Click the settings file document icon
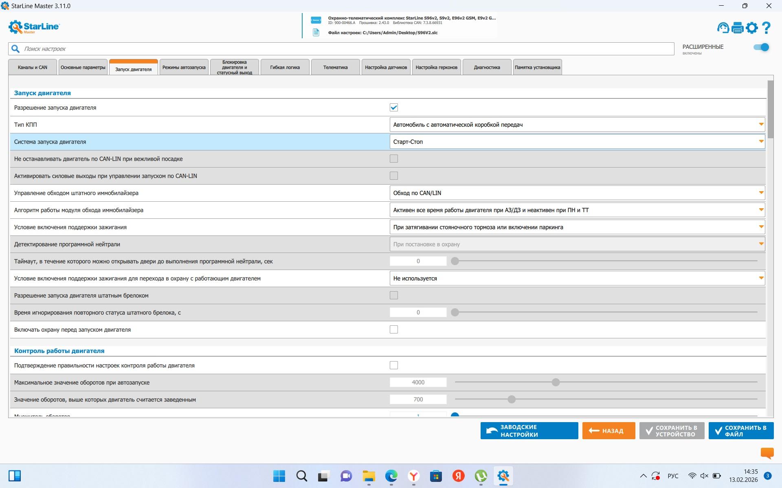This screenshot has width=782, height=488. pyautogui.click(x=316, y=33)
